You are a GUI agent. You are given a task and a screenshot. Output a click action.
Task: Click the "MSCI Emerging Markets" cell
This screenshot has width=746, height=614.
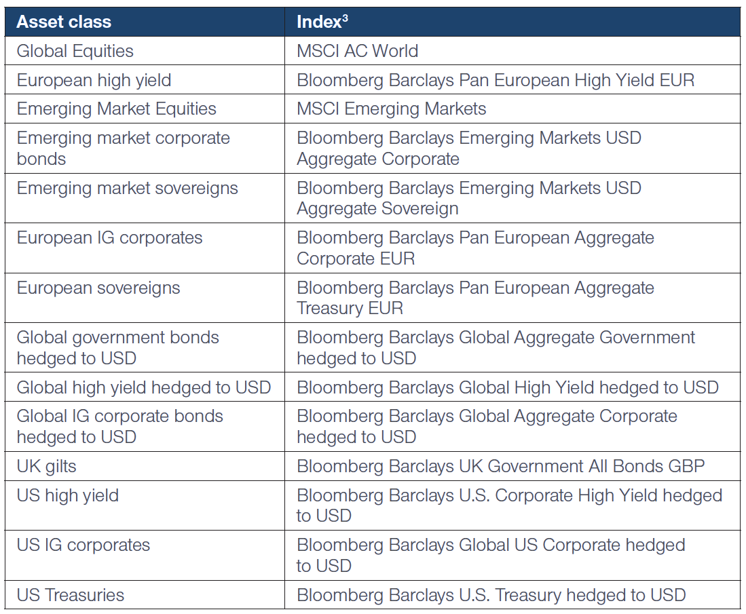[392, 109]
